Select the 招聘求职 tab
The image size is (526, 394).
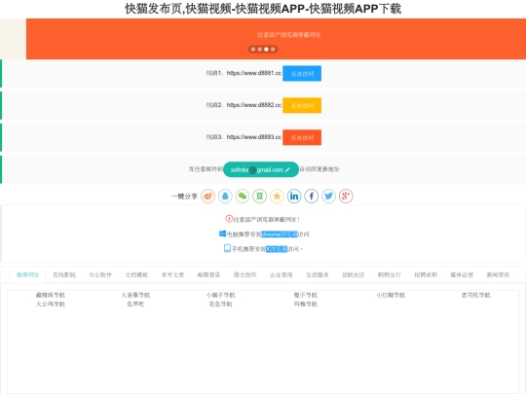pos(426,275)
